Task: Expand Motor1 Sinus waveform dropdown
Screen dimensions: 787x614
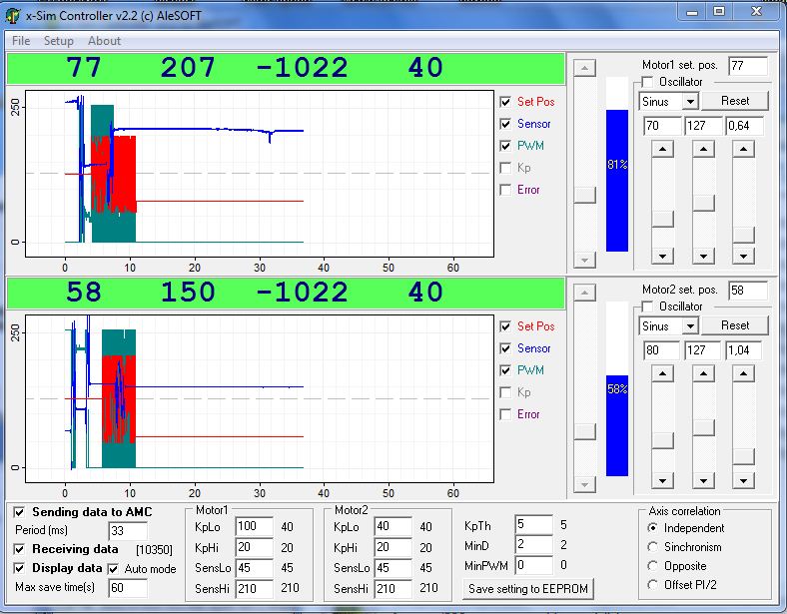Action: 691,101
